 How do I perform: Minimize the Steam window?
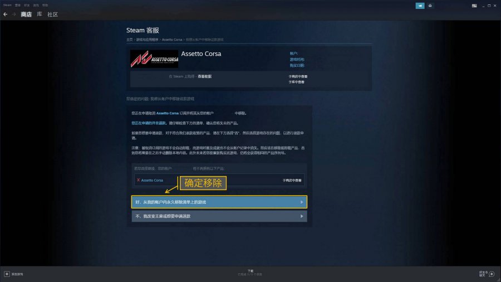[x=483, y=6]
